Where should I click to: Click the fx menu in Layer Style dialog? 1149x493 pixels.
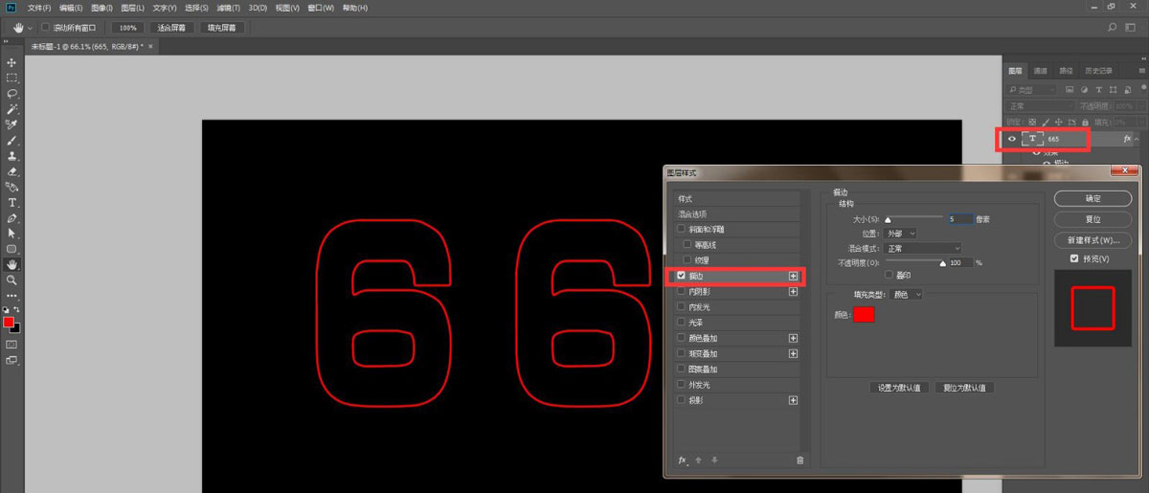pyautogui.click(x=683, y=460)
